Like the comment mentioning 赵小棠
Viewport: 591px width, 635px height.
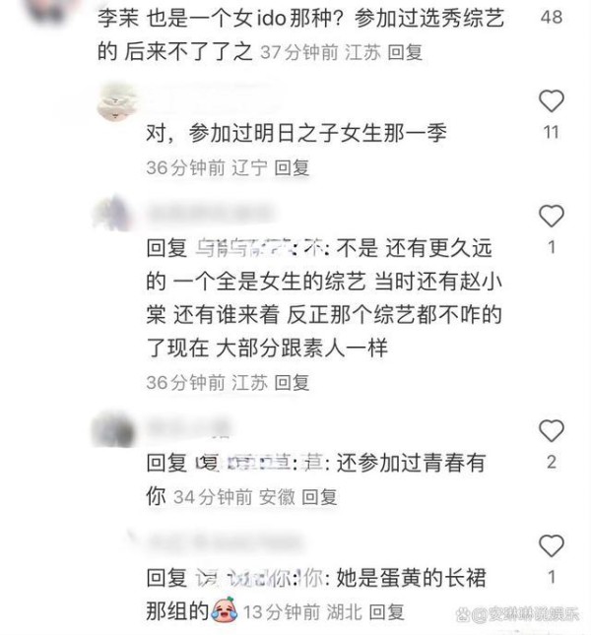(551, 216)
